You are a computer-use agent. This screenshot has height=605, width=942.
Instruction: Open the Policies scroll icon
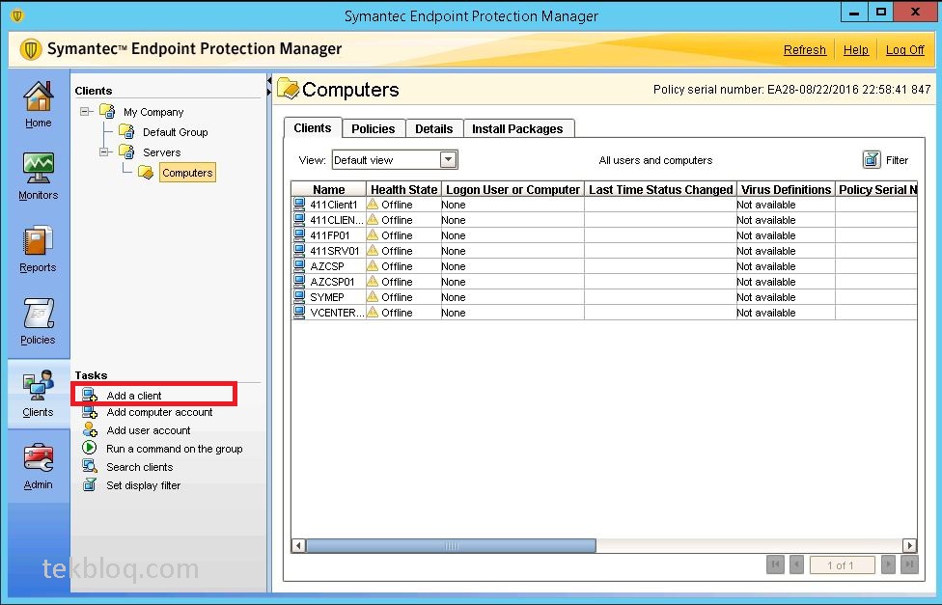[x=38, y=314]
